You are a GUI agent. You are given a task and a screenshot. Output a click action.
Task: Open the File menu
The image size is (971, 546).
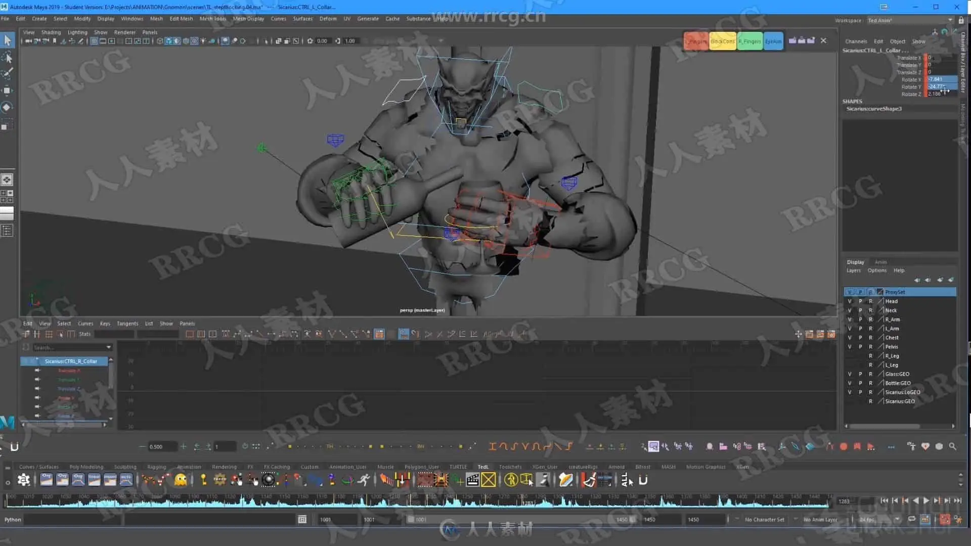5,19
